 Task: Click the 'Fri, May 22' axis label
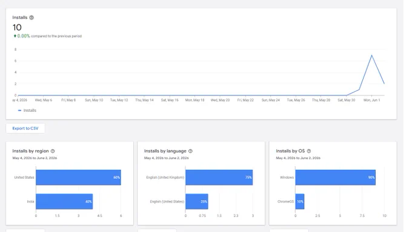coord(245,100)
